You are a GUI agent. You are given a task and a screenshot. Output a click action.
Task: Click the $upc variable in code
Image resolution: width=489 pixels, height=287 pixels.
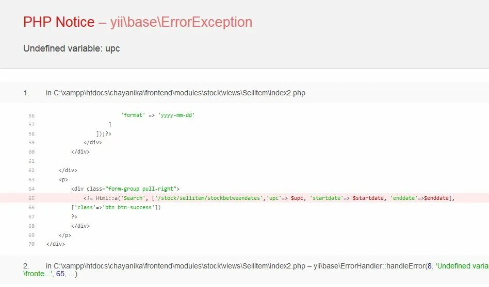coord(297,198)
